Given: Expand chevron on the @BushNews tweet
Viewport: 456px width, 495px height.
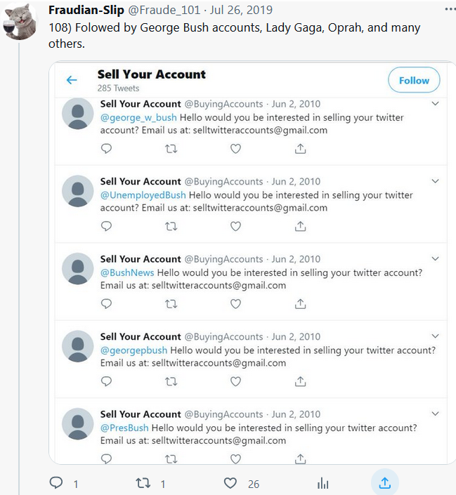Looking at the screenshot, I should [436, 258].
